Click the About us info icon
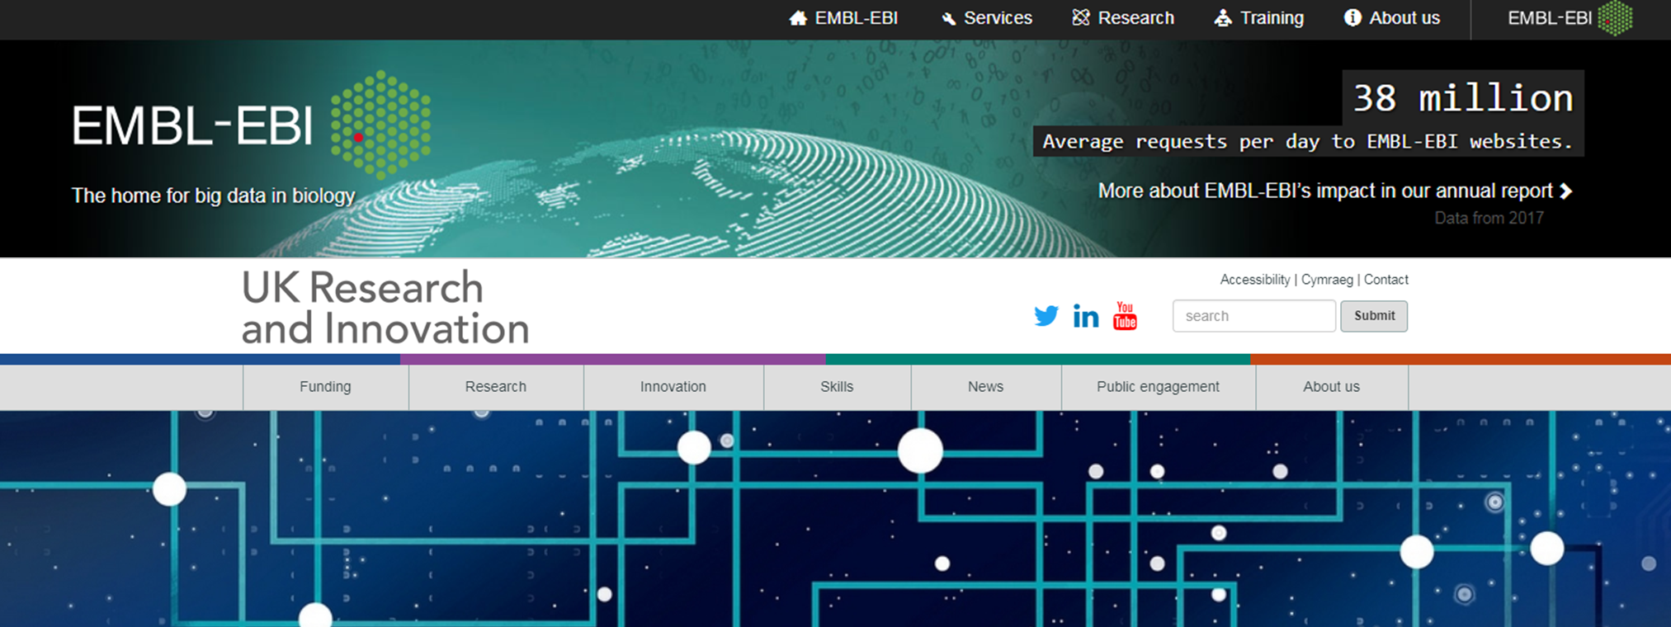 coord(1352,17)
